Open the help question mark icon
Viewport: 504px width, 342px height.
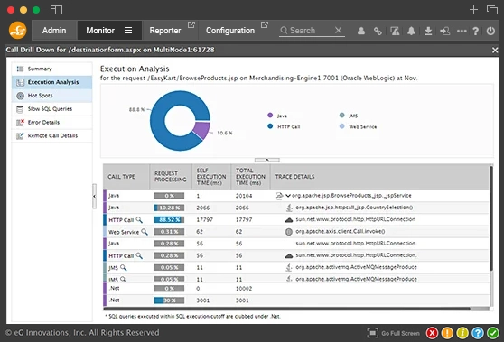(x=475, y=31)
